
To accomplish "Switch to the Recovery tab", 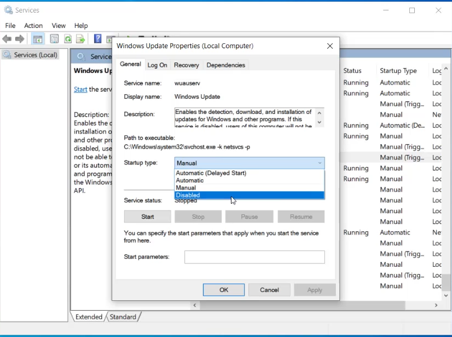I will [187, 65].
